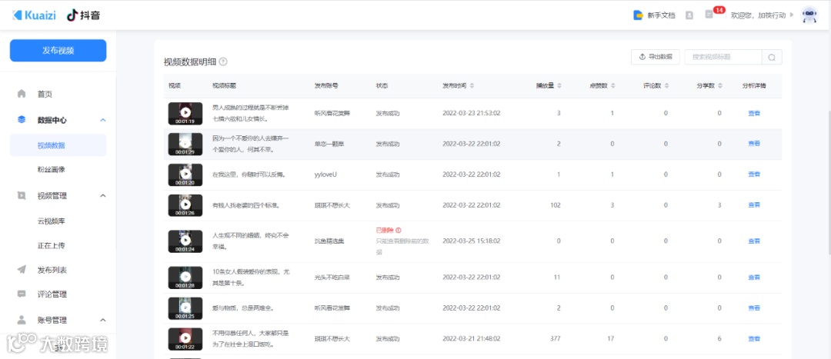The height and width of the screenshot is (359, 831).
Task: Click 查看 for the yyloveU row
Action: (753, 175)
